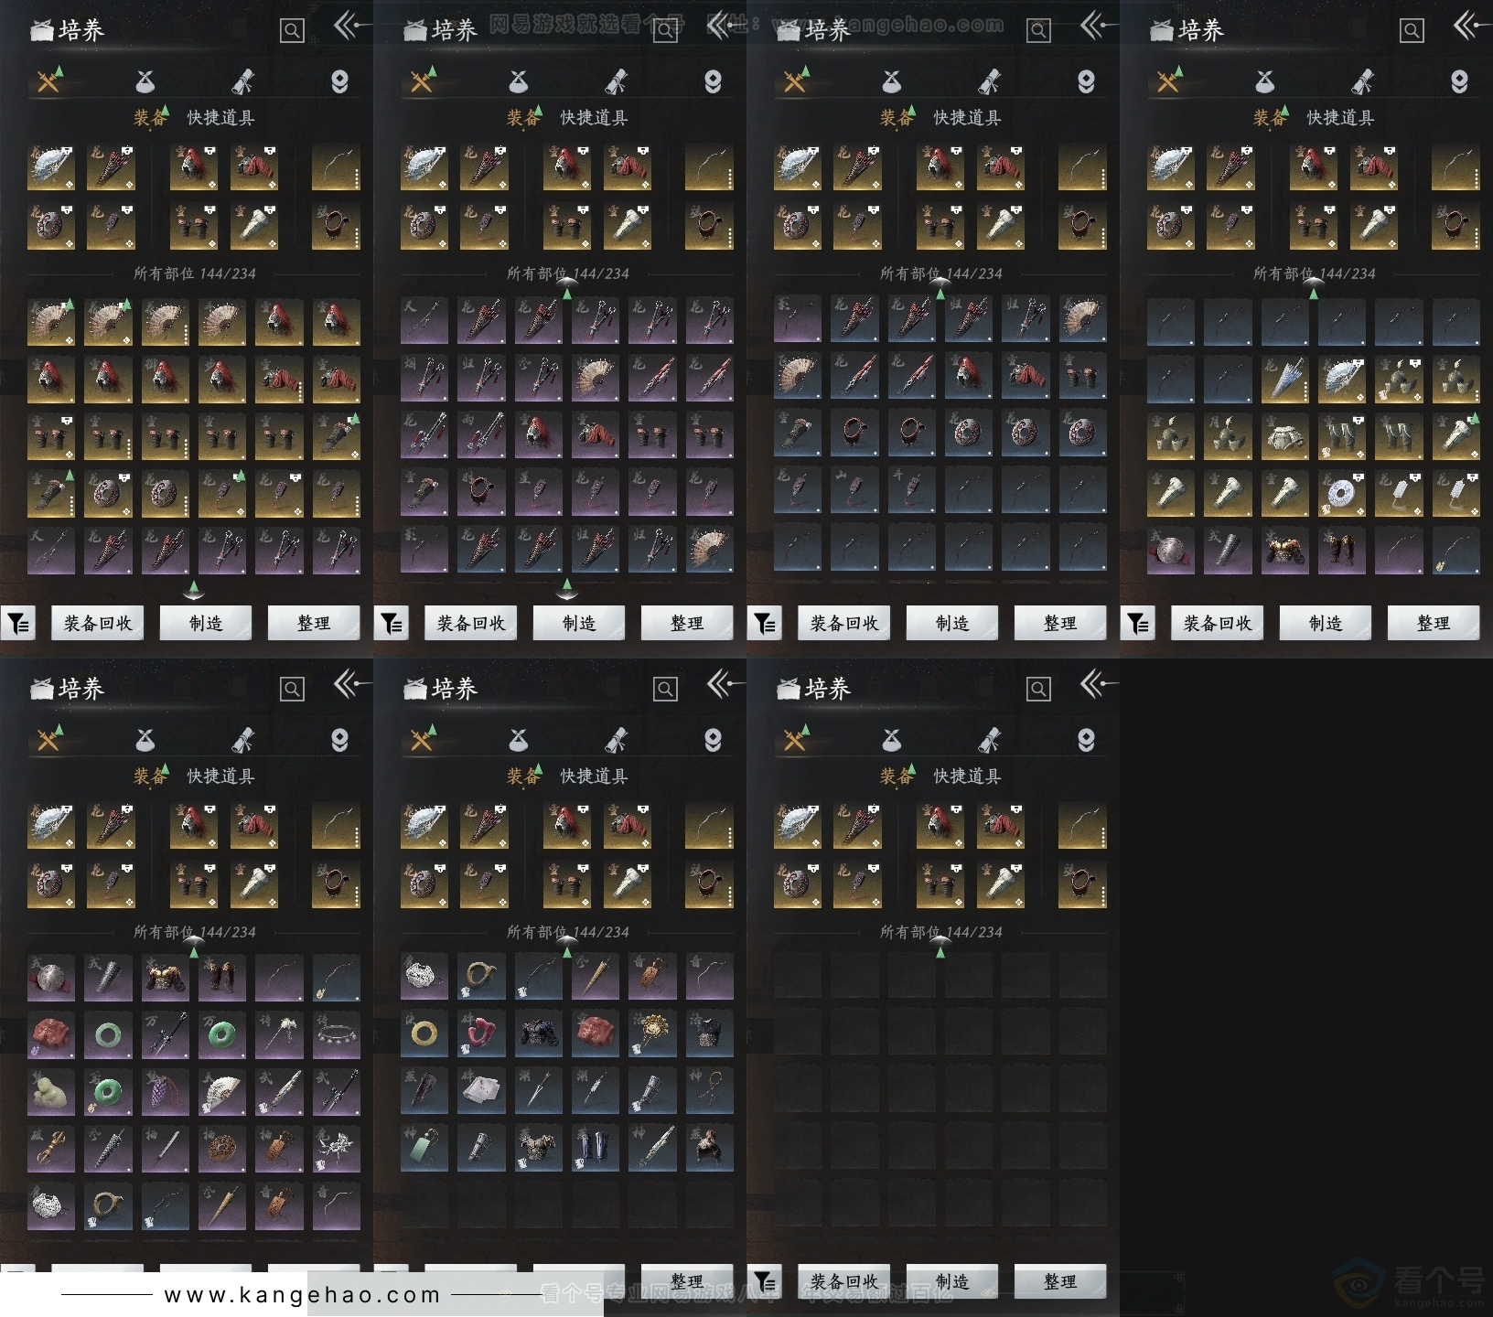Click 装备回收 button in the first panel
Image resolution: width=1493 pixels, height=1317 pixels.
pos(98,623)
